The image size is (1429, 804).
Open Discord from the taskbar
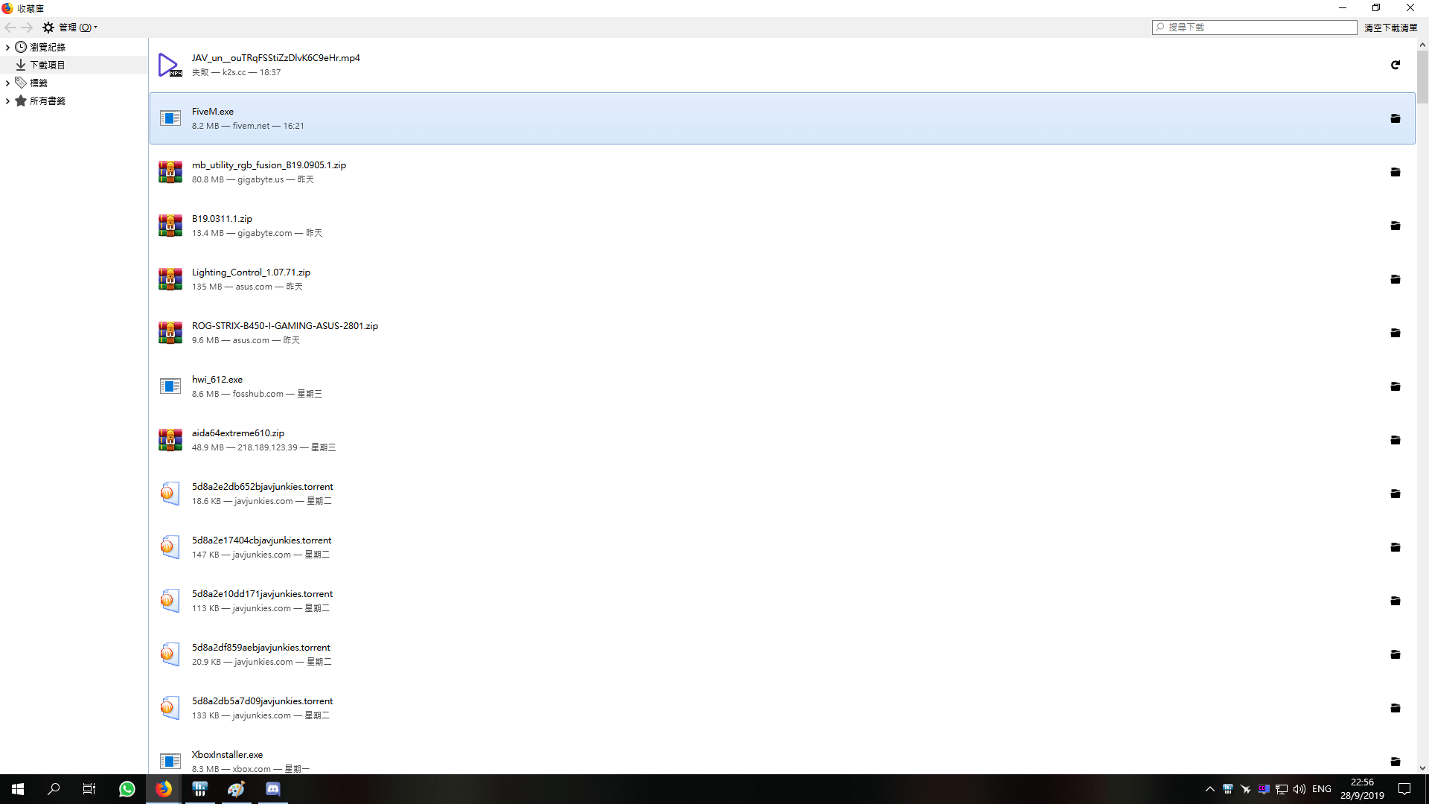(x=273, y=789)
